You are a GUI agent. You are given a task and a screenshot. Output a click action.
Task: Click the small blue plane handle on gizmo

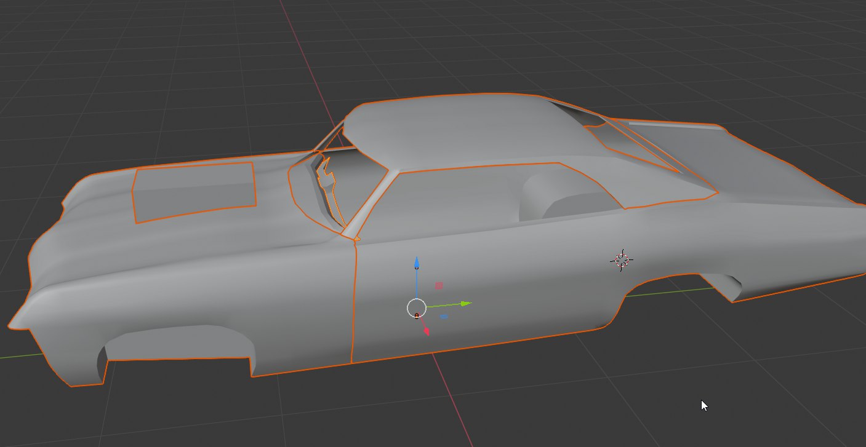[443, 317]
